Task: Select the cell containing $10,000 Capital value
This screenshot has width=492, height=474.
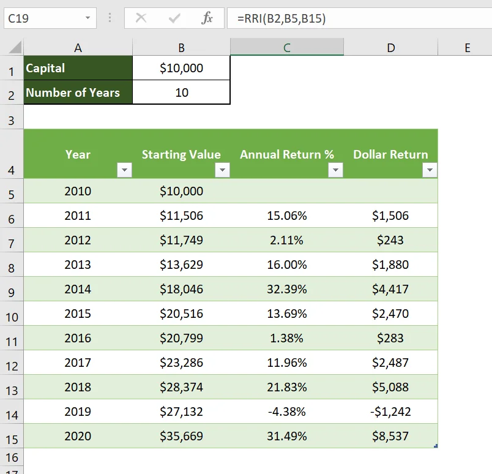Action: click(x=181, y=68)
